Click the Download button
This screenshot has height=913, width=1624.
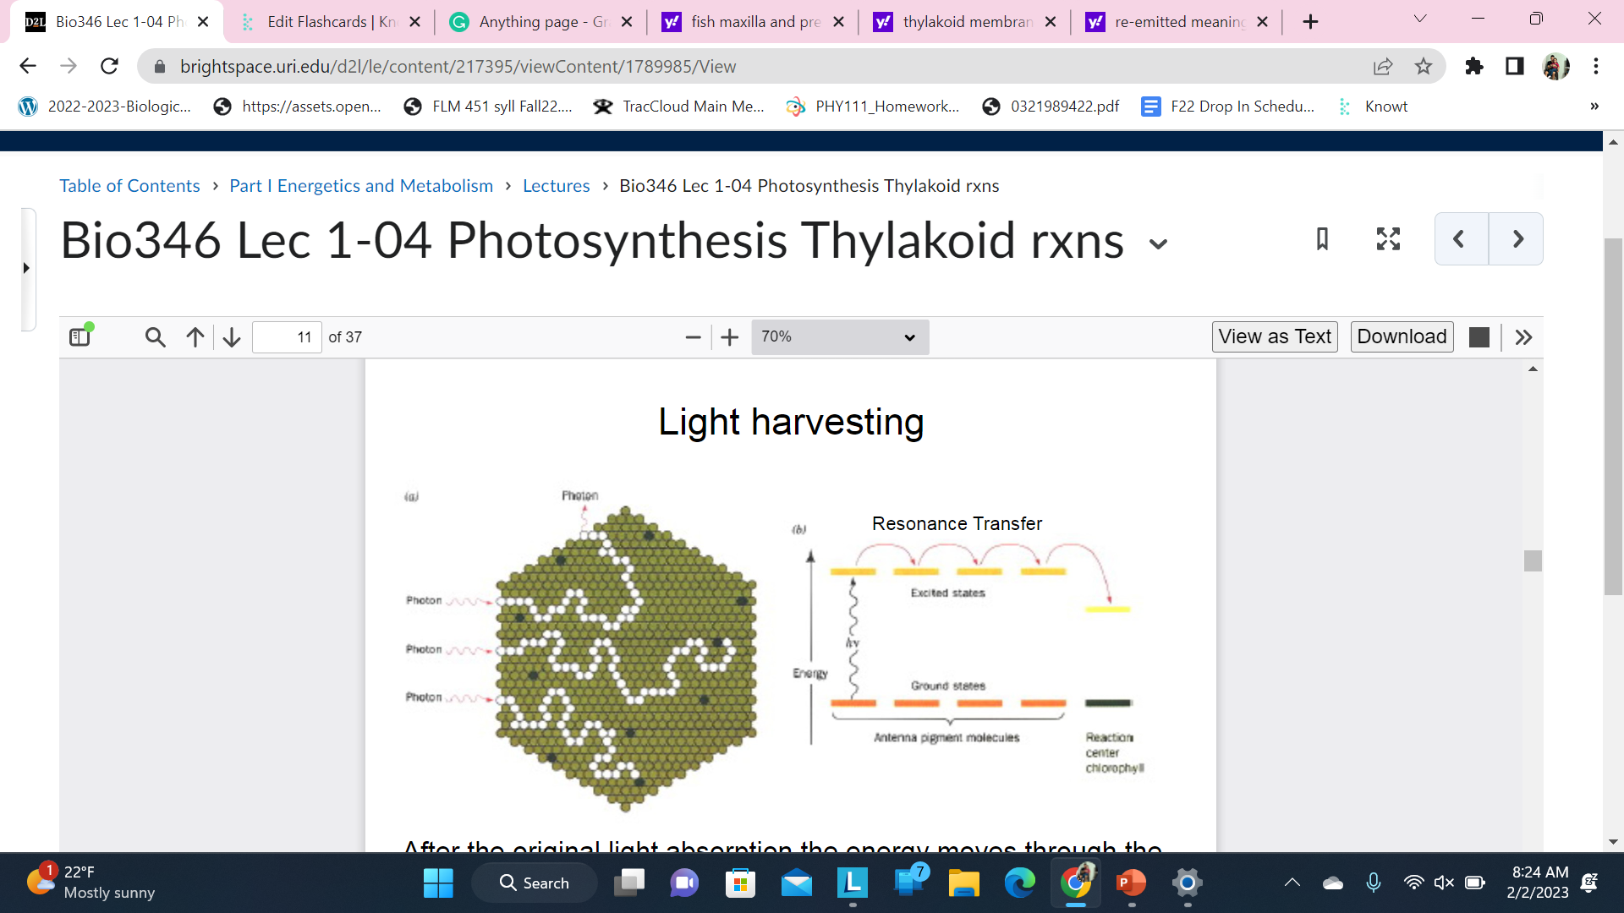click(1402, 336)
